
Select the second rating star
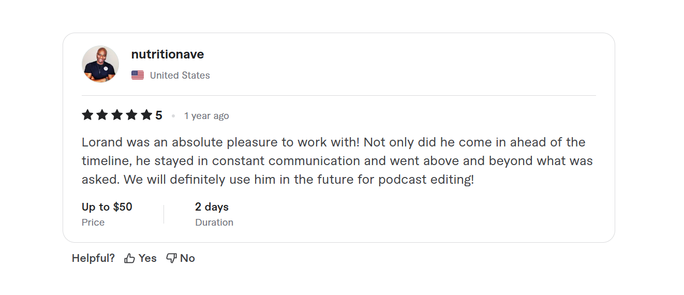pyautogui.click(x=102, y=115)
